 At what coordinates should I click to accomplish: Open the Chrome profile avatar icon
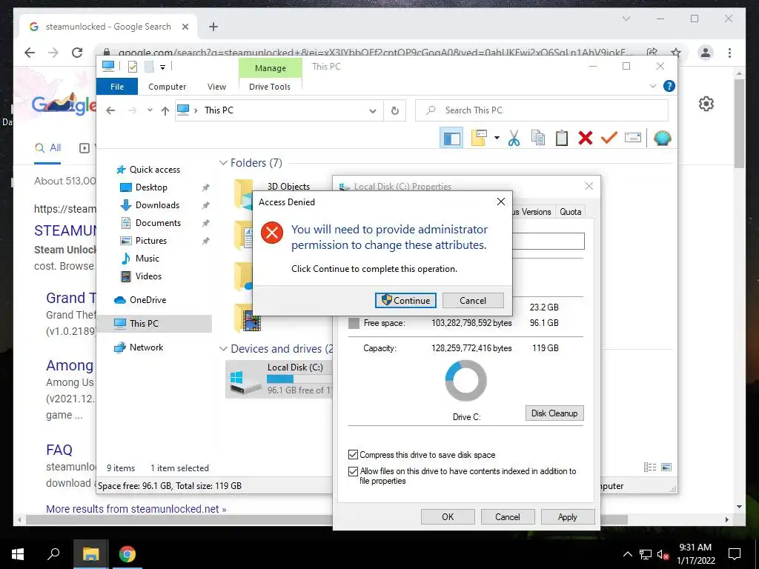[706, 53]
